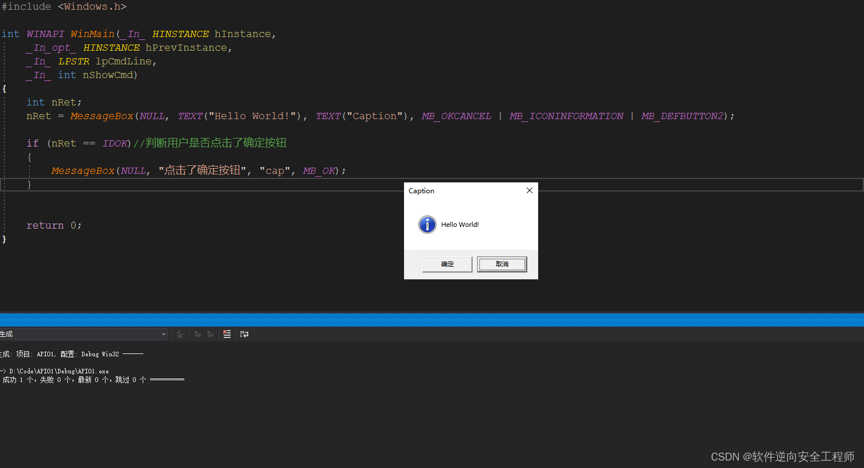Image resolution: width=864 pixels, height=468 pixels.
Task: Click the previous message toolbar icon
Action: [197, 334]
